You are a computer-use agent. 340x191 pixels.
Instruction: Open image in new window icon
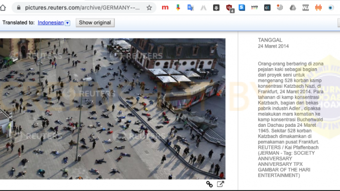coord(220,184)
